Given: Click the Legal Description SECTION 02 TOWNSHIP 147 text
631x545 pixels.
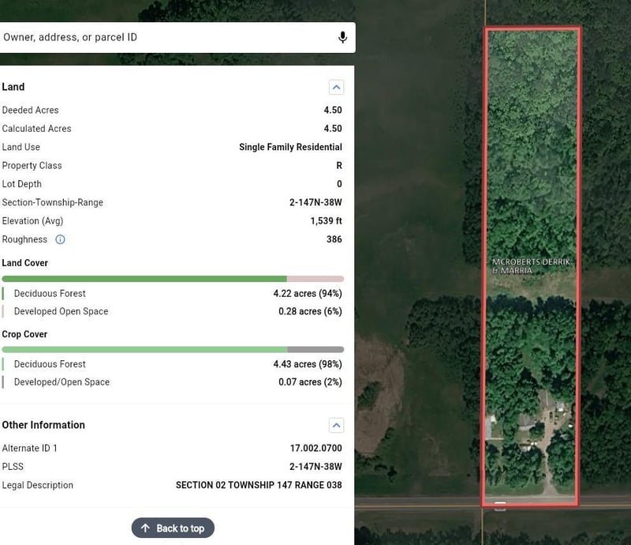Looking at the screenshot, I should point(259,485).
